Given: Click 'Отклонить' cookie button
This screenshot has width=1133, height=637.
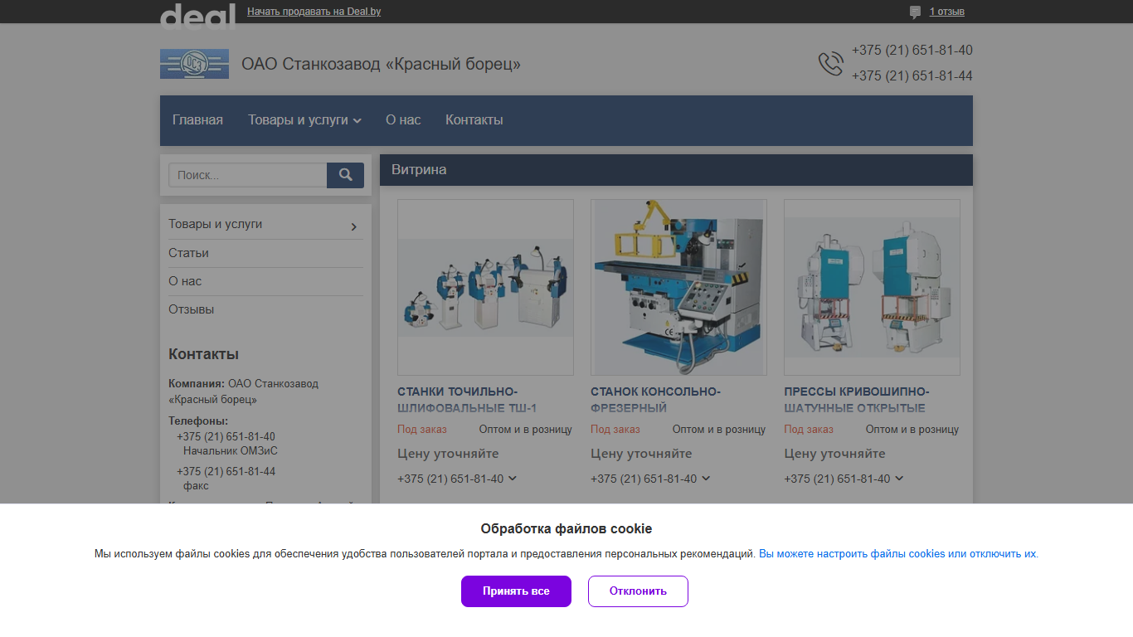Looking at the screenshot, I should 638,591.
